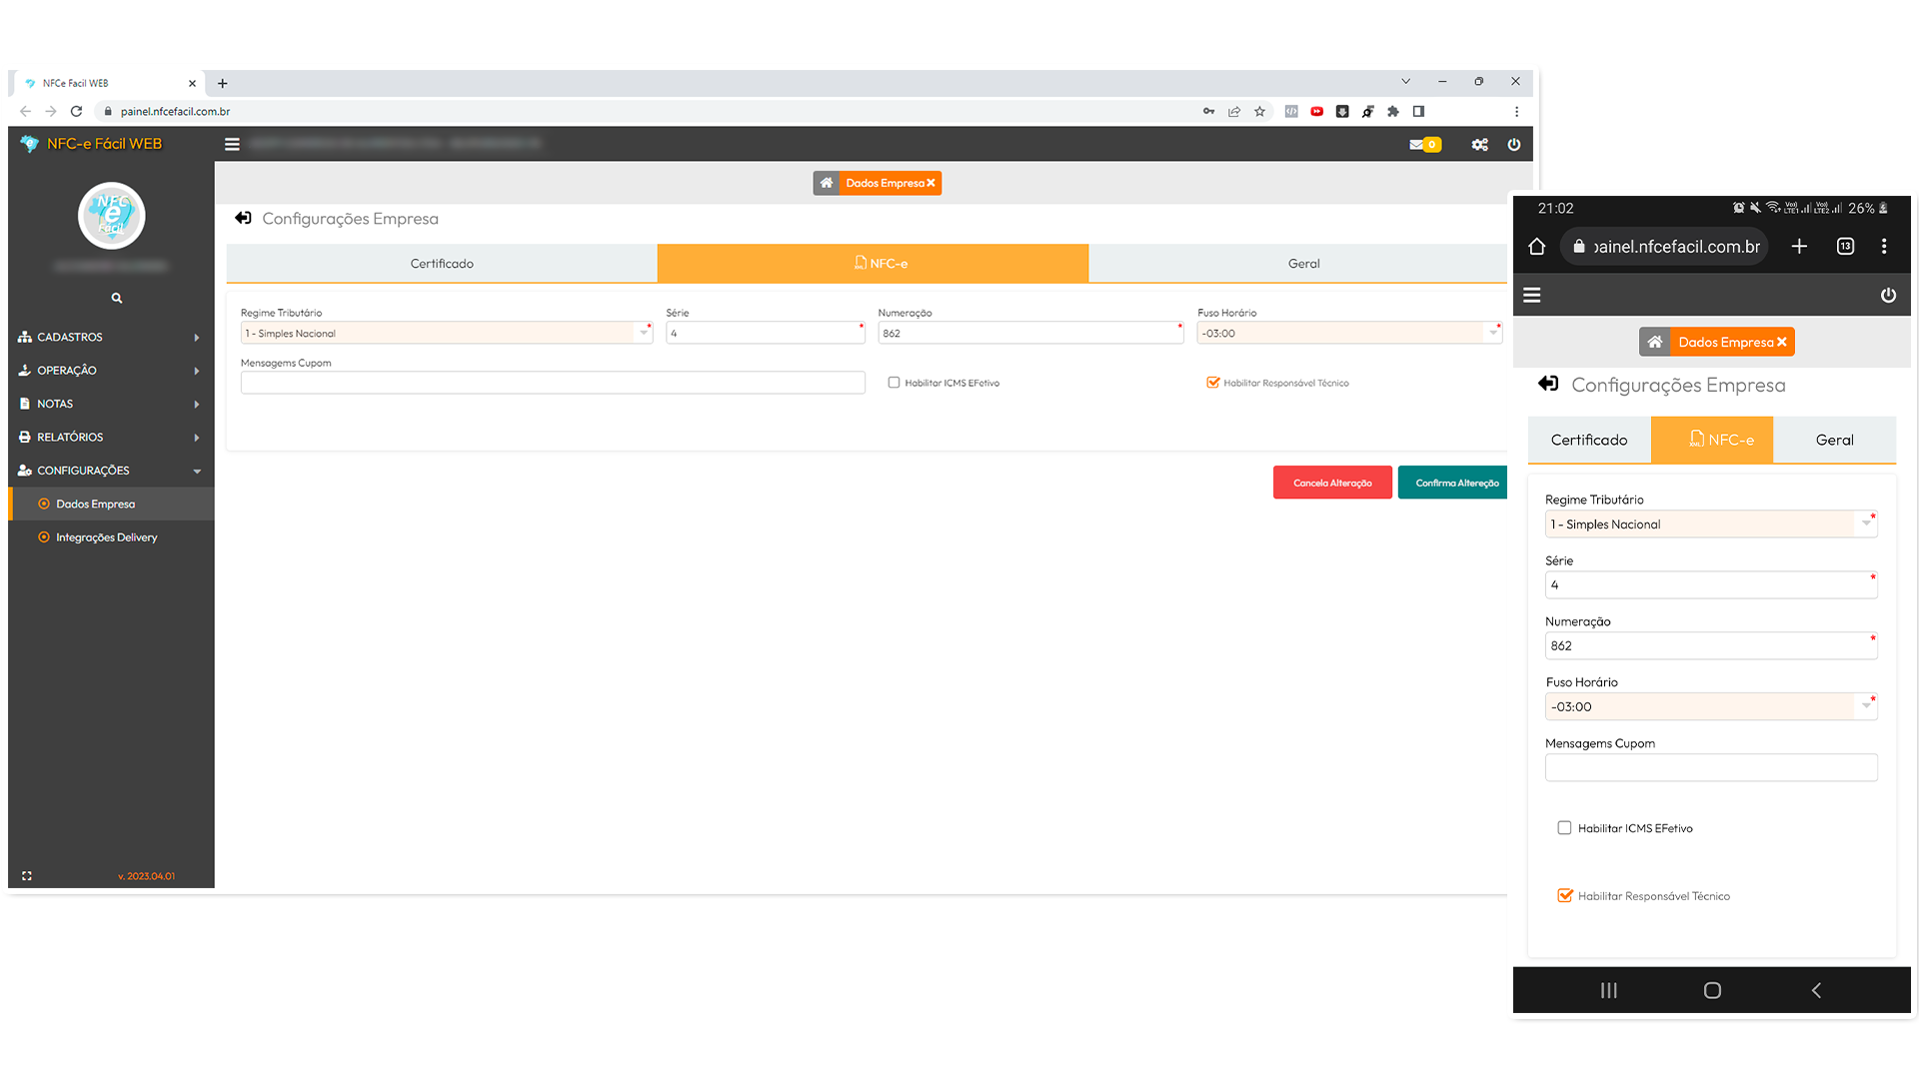Click the desktop Chrome address bar
The image size is (1919, 1079).
pos(650,112)
